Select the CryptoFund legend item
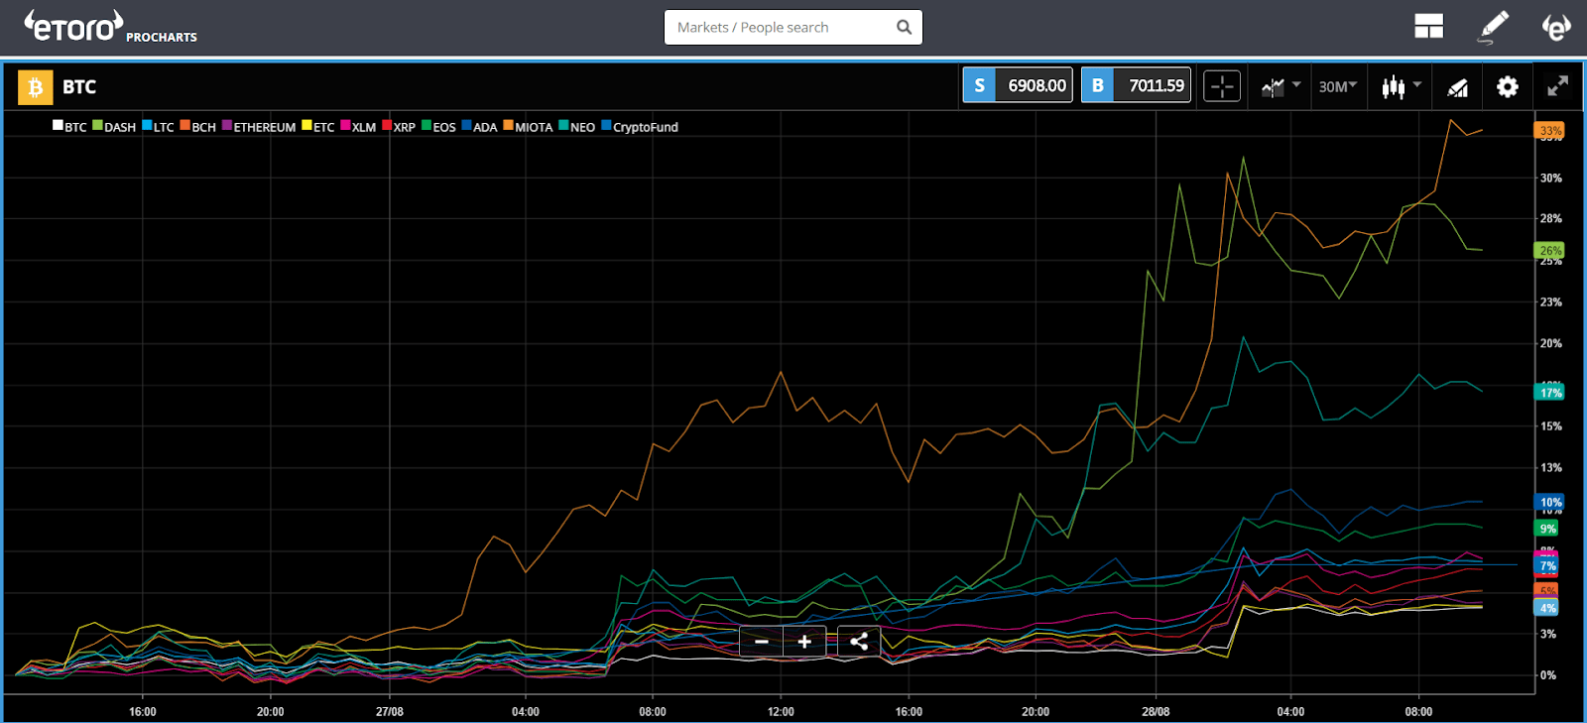This screenshot has height=723, width=1587. [x=640, y=127]
